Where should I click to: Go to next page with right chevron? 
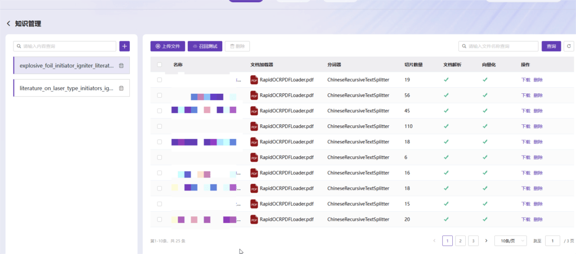click(487, 241)
